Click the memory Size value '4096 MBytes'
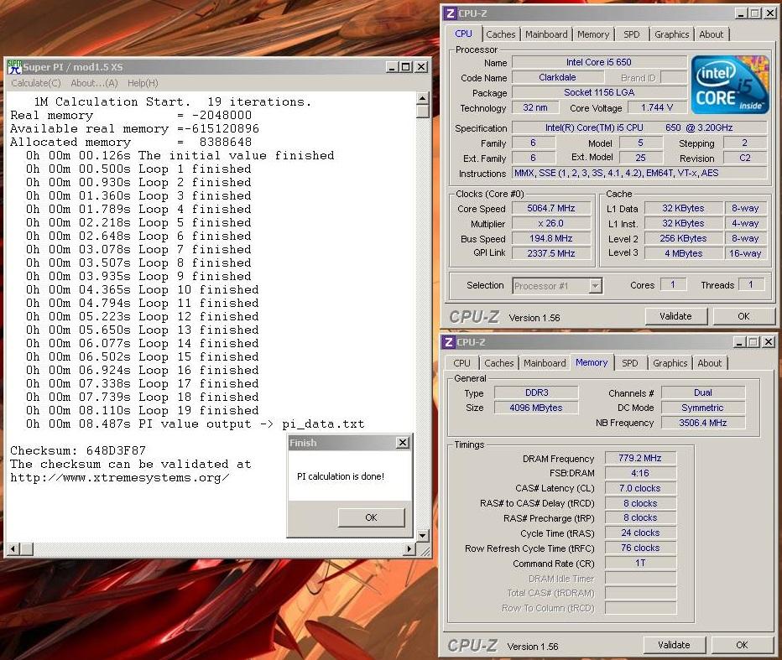The height and width of the screenshot is (660, 782). 536,408
